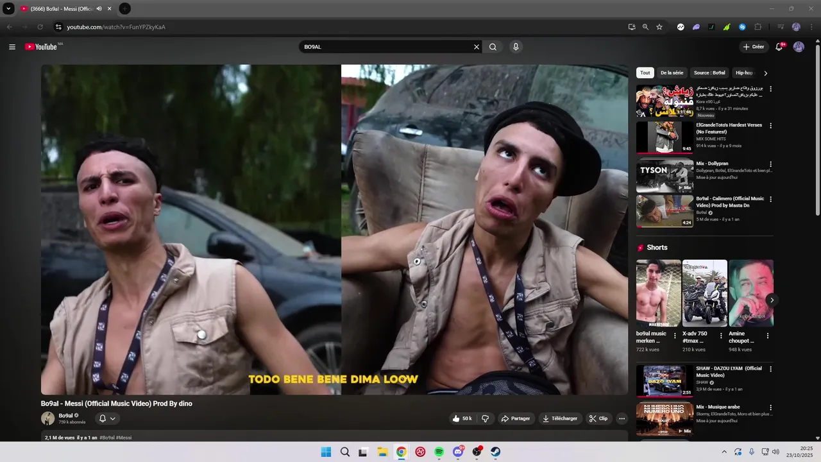
Task: Bookmark this page with star icon
Action: pos(659,27)
